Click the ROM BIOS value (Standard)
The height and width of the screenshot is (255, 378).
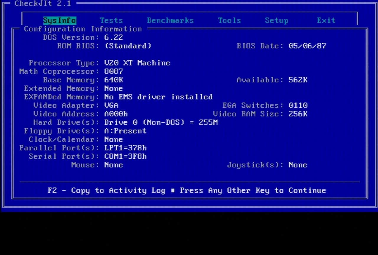[x=128, y=46]
